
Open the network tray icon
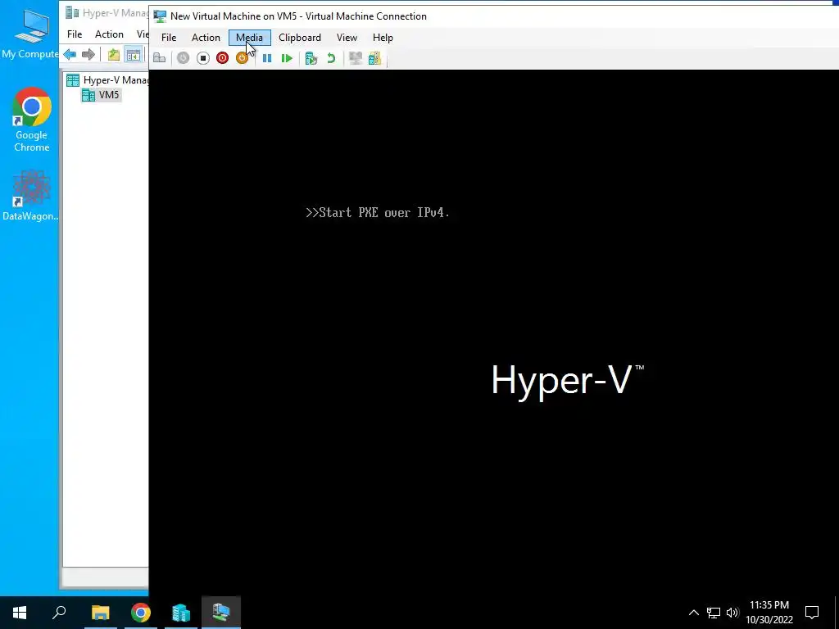click(714, 613)
